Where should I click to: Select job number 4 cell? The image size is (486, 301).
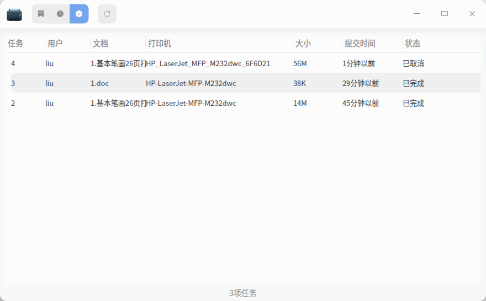click(x=13, y=64)
